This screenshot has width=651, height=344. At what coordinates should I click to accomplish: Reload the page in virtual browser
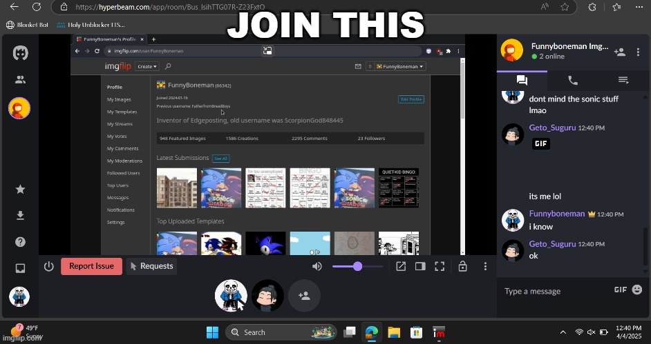pos(97,51)
